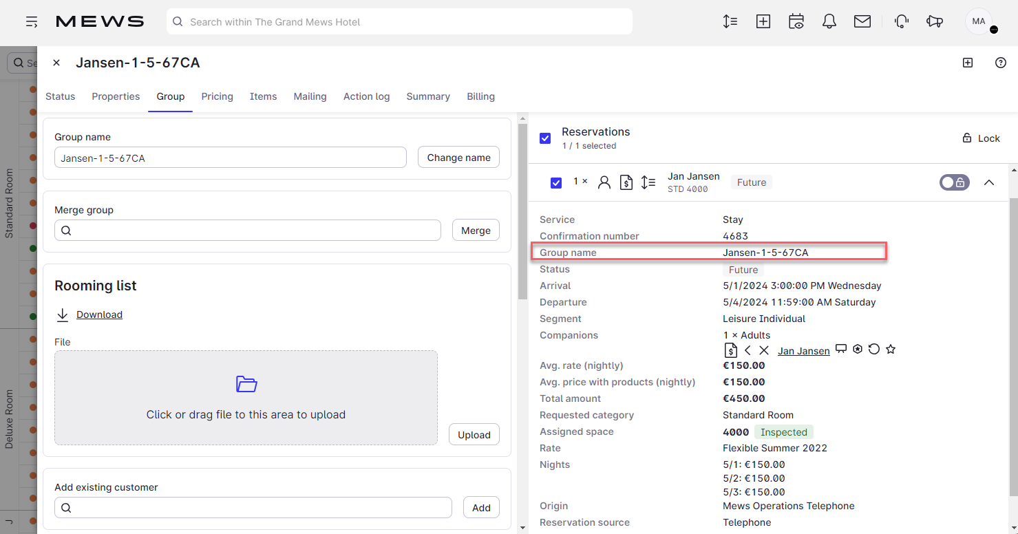Click the star icon beside companion Jan Jansen

tap(891, 349)
